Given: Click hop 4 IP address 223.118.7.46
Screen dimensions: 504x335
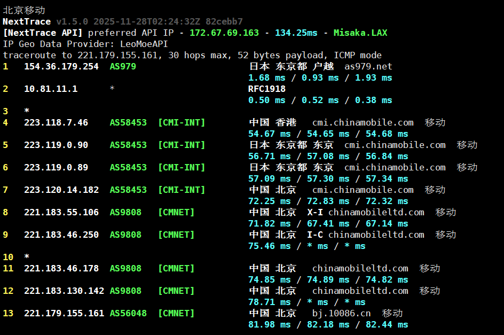Looking at the screenshot, I should click(56, 122).
